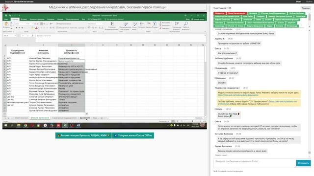314x176 pixels.
Task: Click the Автоматизация Люкзы по АКЦИИ button
Action: click(83, 135)
